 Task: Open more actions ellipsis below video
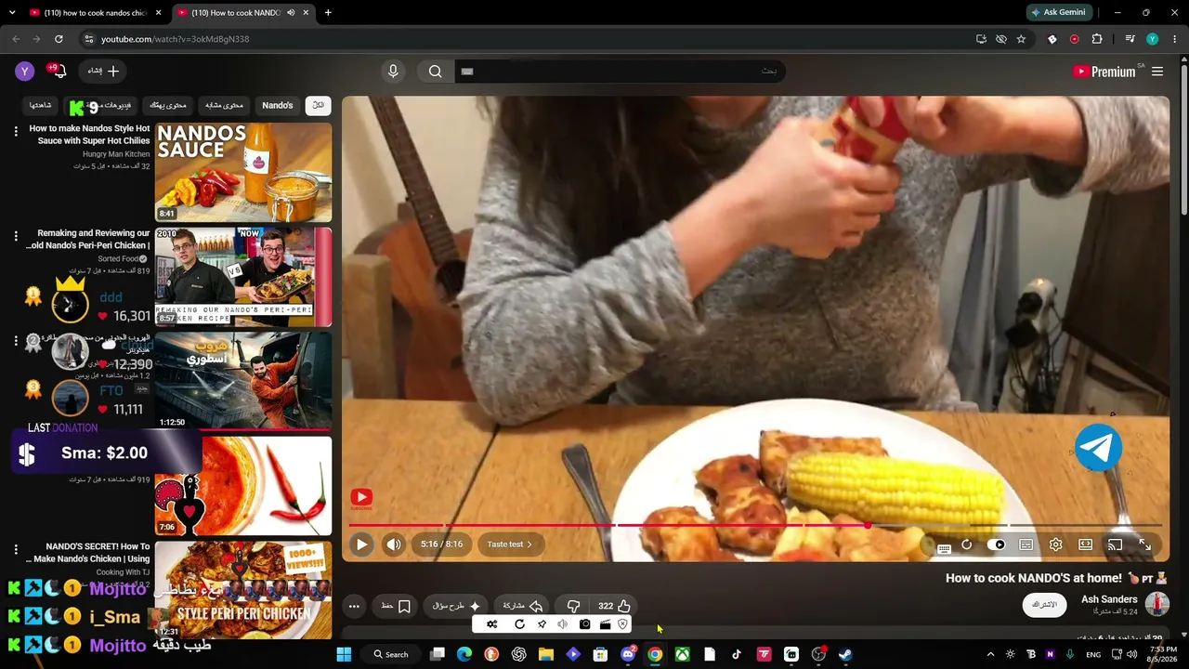[354, 606]
